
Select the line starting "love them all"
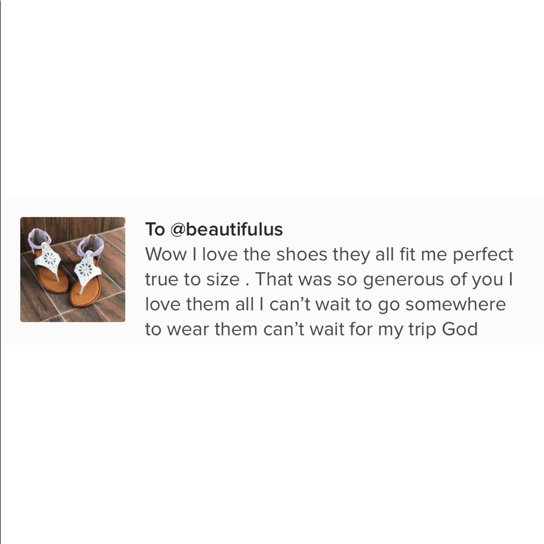[x=325, y=305]
